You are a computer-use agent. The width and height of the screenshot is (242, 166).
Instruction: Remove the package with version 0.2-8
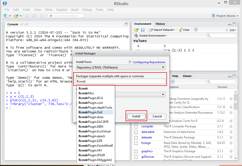[x=231, y=121]
